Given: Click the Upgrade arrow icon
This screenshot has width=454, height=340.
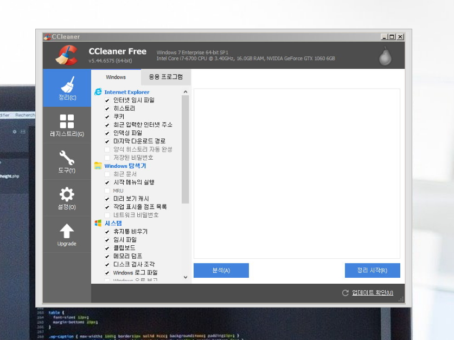Looking at the screenshot, I should [67, 231].
